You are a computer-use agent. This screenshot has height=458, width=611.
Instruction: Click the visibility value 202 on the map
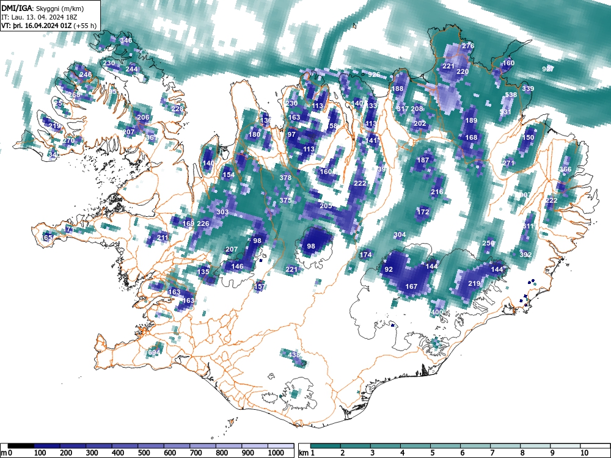[420, 123]
